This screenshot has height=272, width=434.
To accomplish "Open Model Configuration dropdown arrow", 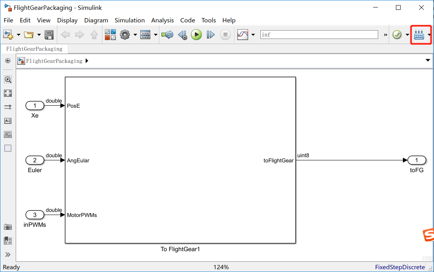I will pos(136,35).
